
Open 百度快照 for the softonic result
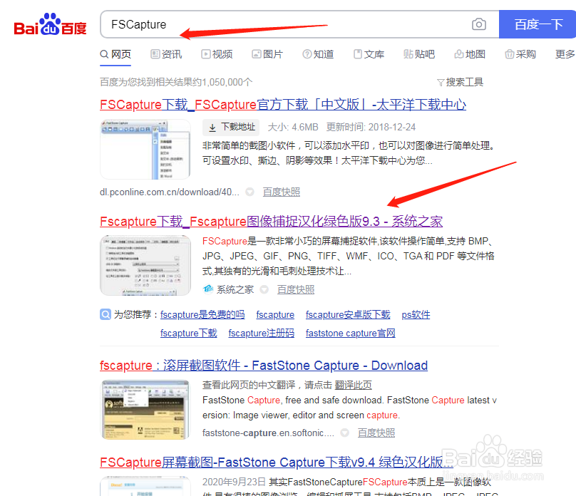coord(376,433)
